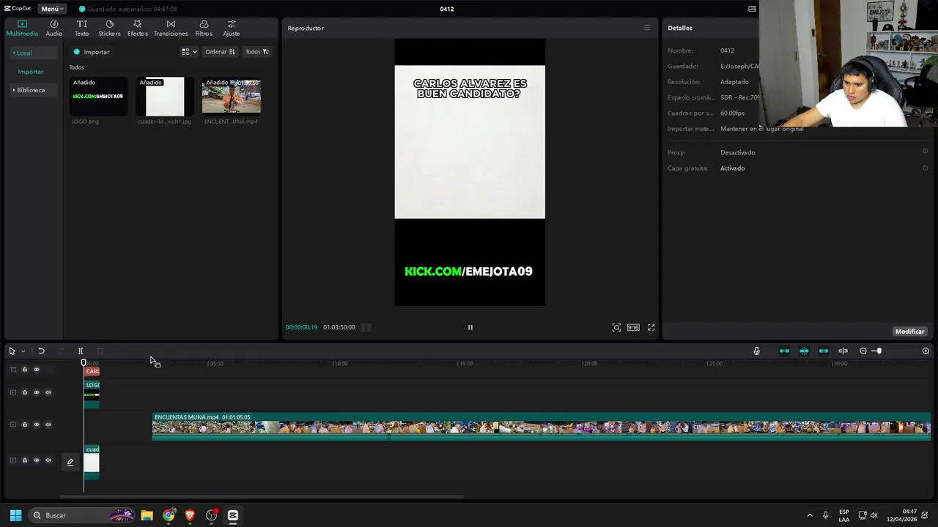Mute the ENCUENTAS MUNA track audio

pyautogui.click(x=48, y=425)
